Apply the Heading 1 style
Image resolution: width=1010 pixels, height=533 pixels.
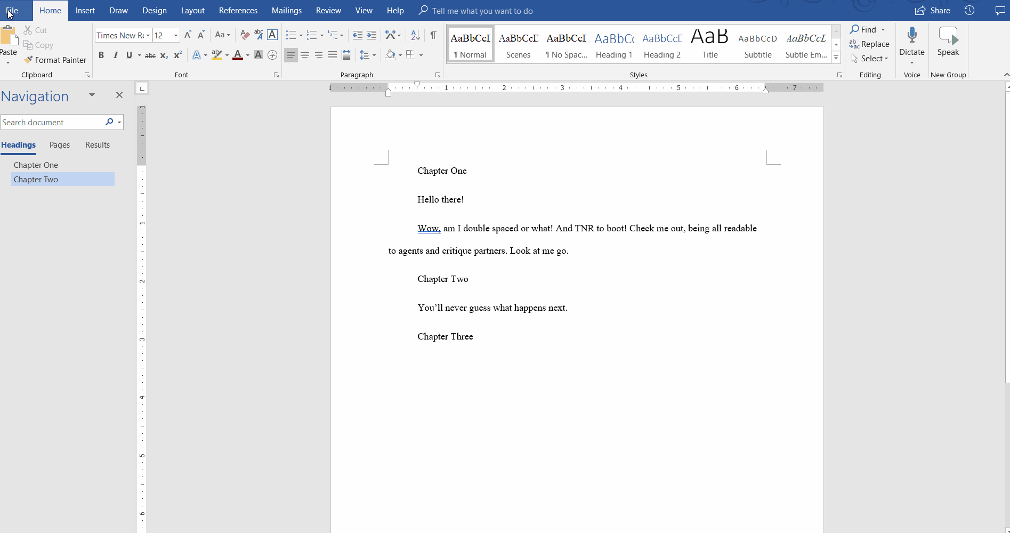(615, 44)
